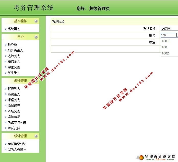The image size is (178, 162).
Task: Click bullet icon beside 老师列表
Action: click(5, 56)
